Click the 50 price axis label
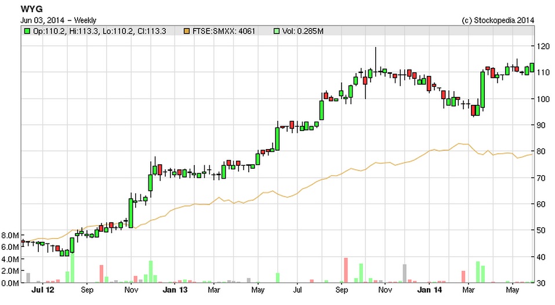Image resolution: width=555 pixels, height=305 pixels. click(x=541, y=230)
